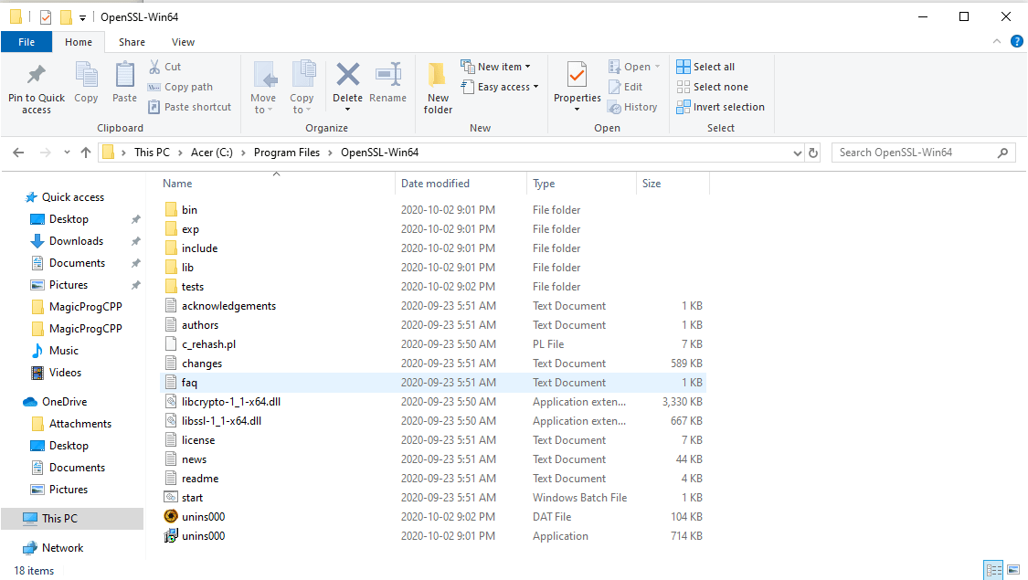Select libcrypto-1_1-x64.dll file
Screen dimensions: 1028x580
231,402
